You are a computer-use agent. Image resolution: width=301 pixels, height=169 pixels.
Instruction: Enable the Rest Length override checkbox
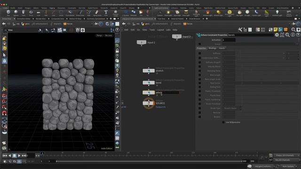pos(199,75)
